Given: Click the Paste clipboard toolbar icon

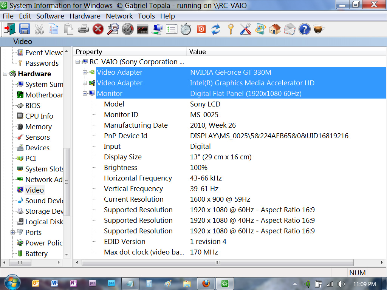Looking at the screenshot, I should click(69, 29).
